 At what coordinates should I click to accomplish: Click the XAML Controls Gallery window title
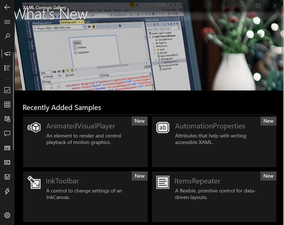coord(44,8)
